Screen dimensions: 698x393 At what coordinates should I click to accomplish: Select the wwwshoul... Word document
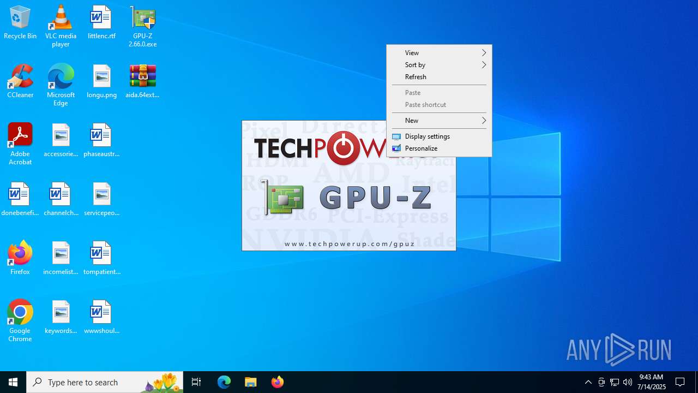pyautogui.click(x=101, y=318)
